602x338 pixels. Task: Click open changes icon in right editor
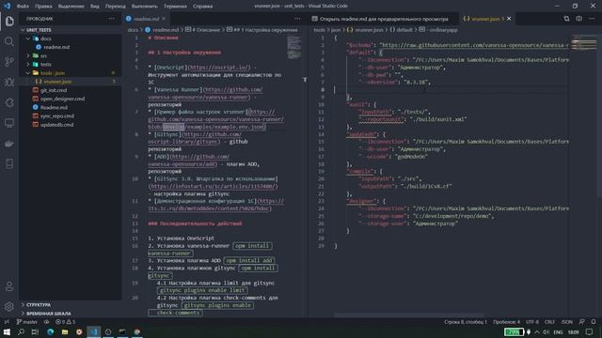[x=566, y=19]
